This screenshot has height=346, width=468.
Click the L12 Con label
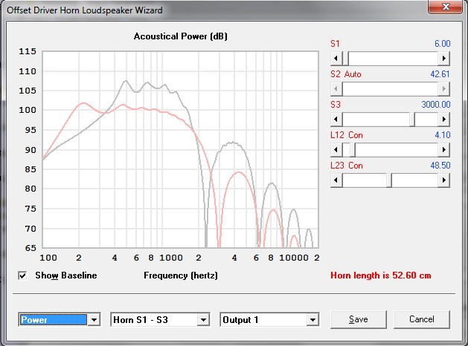point(347,135)
